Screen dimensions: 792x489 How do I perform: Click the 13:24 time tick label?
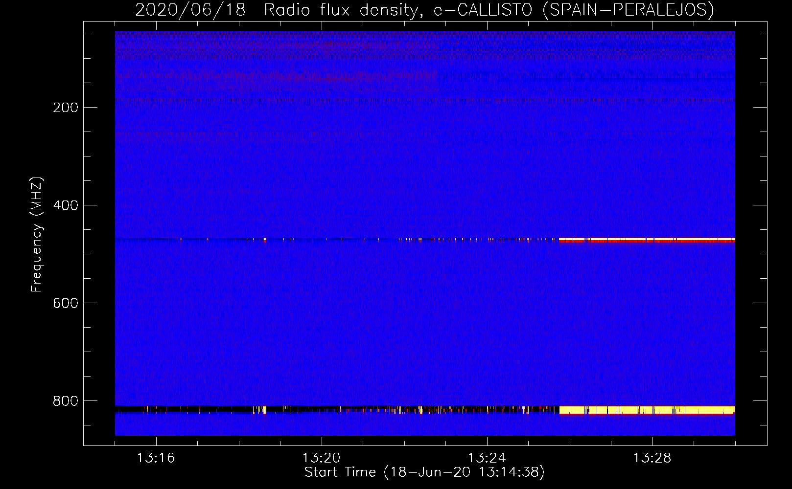tap(487, 458)
